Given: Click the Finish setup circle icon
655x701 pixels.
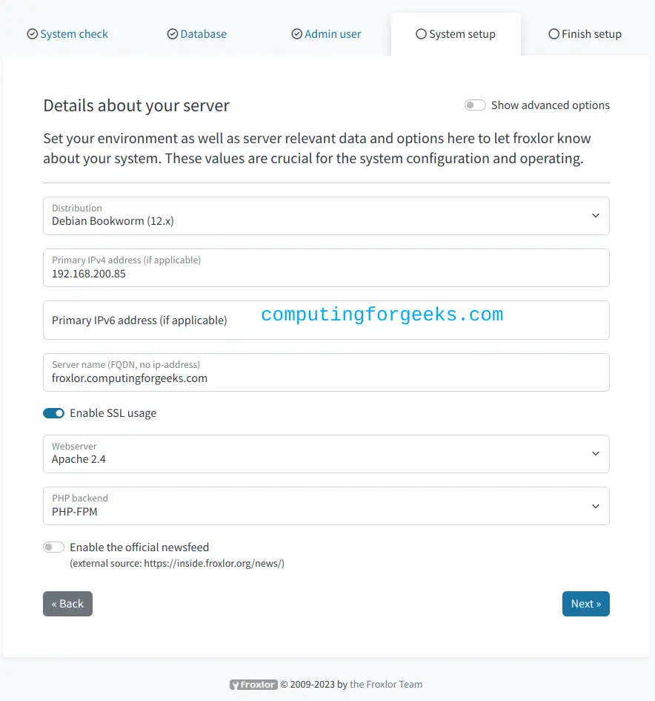Looking at the screenshot, I should click(553, 34).
